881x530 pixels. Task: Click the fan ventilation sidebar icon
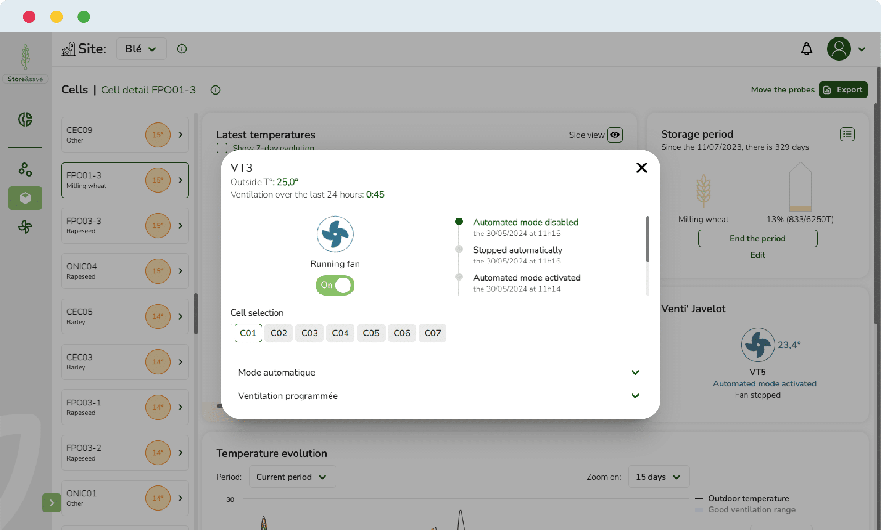(x=25, y=227)
